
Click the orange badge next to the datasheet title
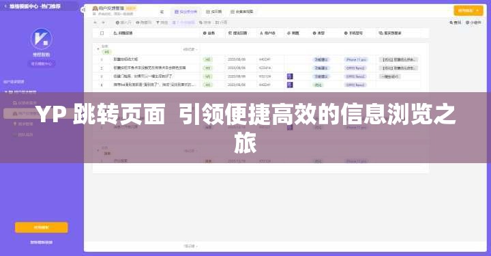[x=130, y=8]
